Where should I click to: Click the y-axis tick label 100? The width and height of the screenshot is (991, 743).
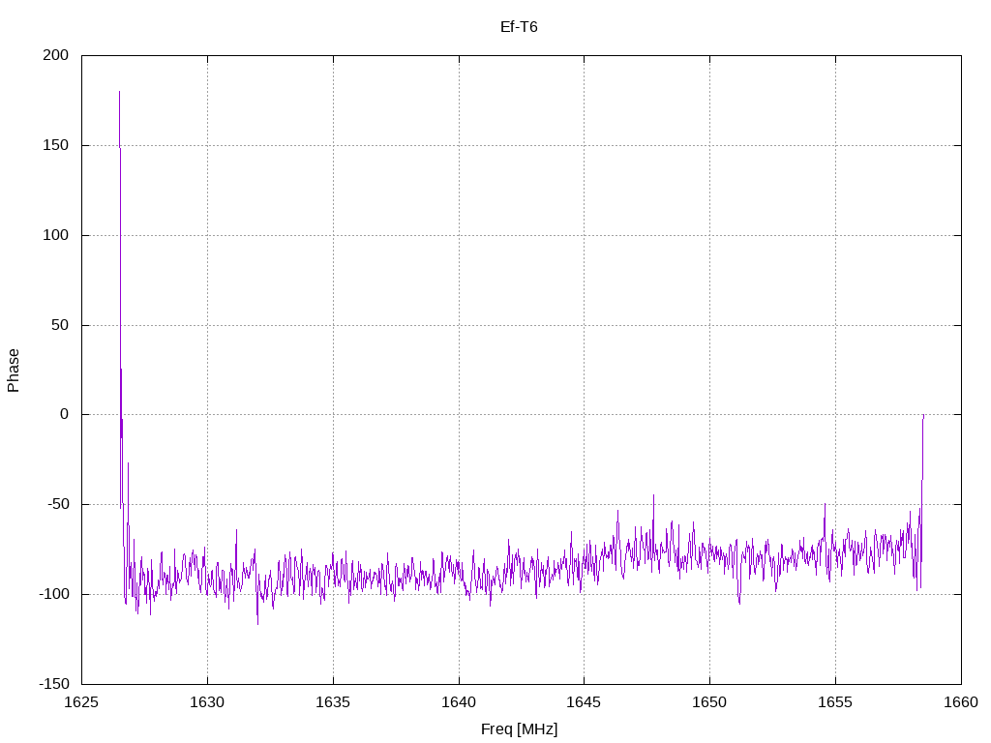55,235
